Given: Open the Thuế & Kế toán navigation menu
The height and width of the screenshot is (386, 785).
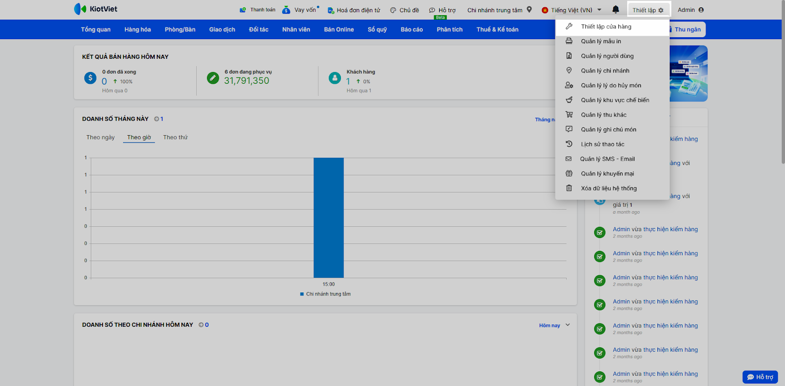Looking at the screenshot, I should pos(497,29).
